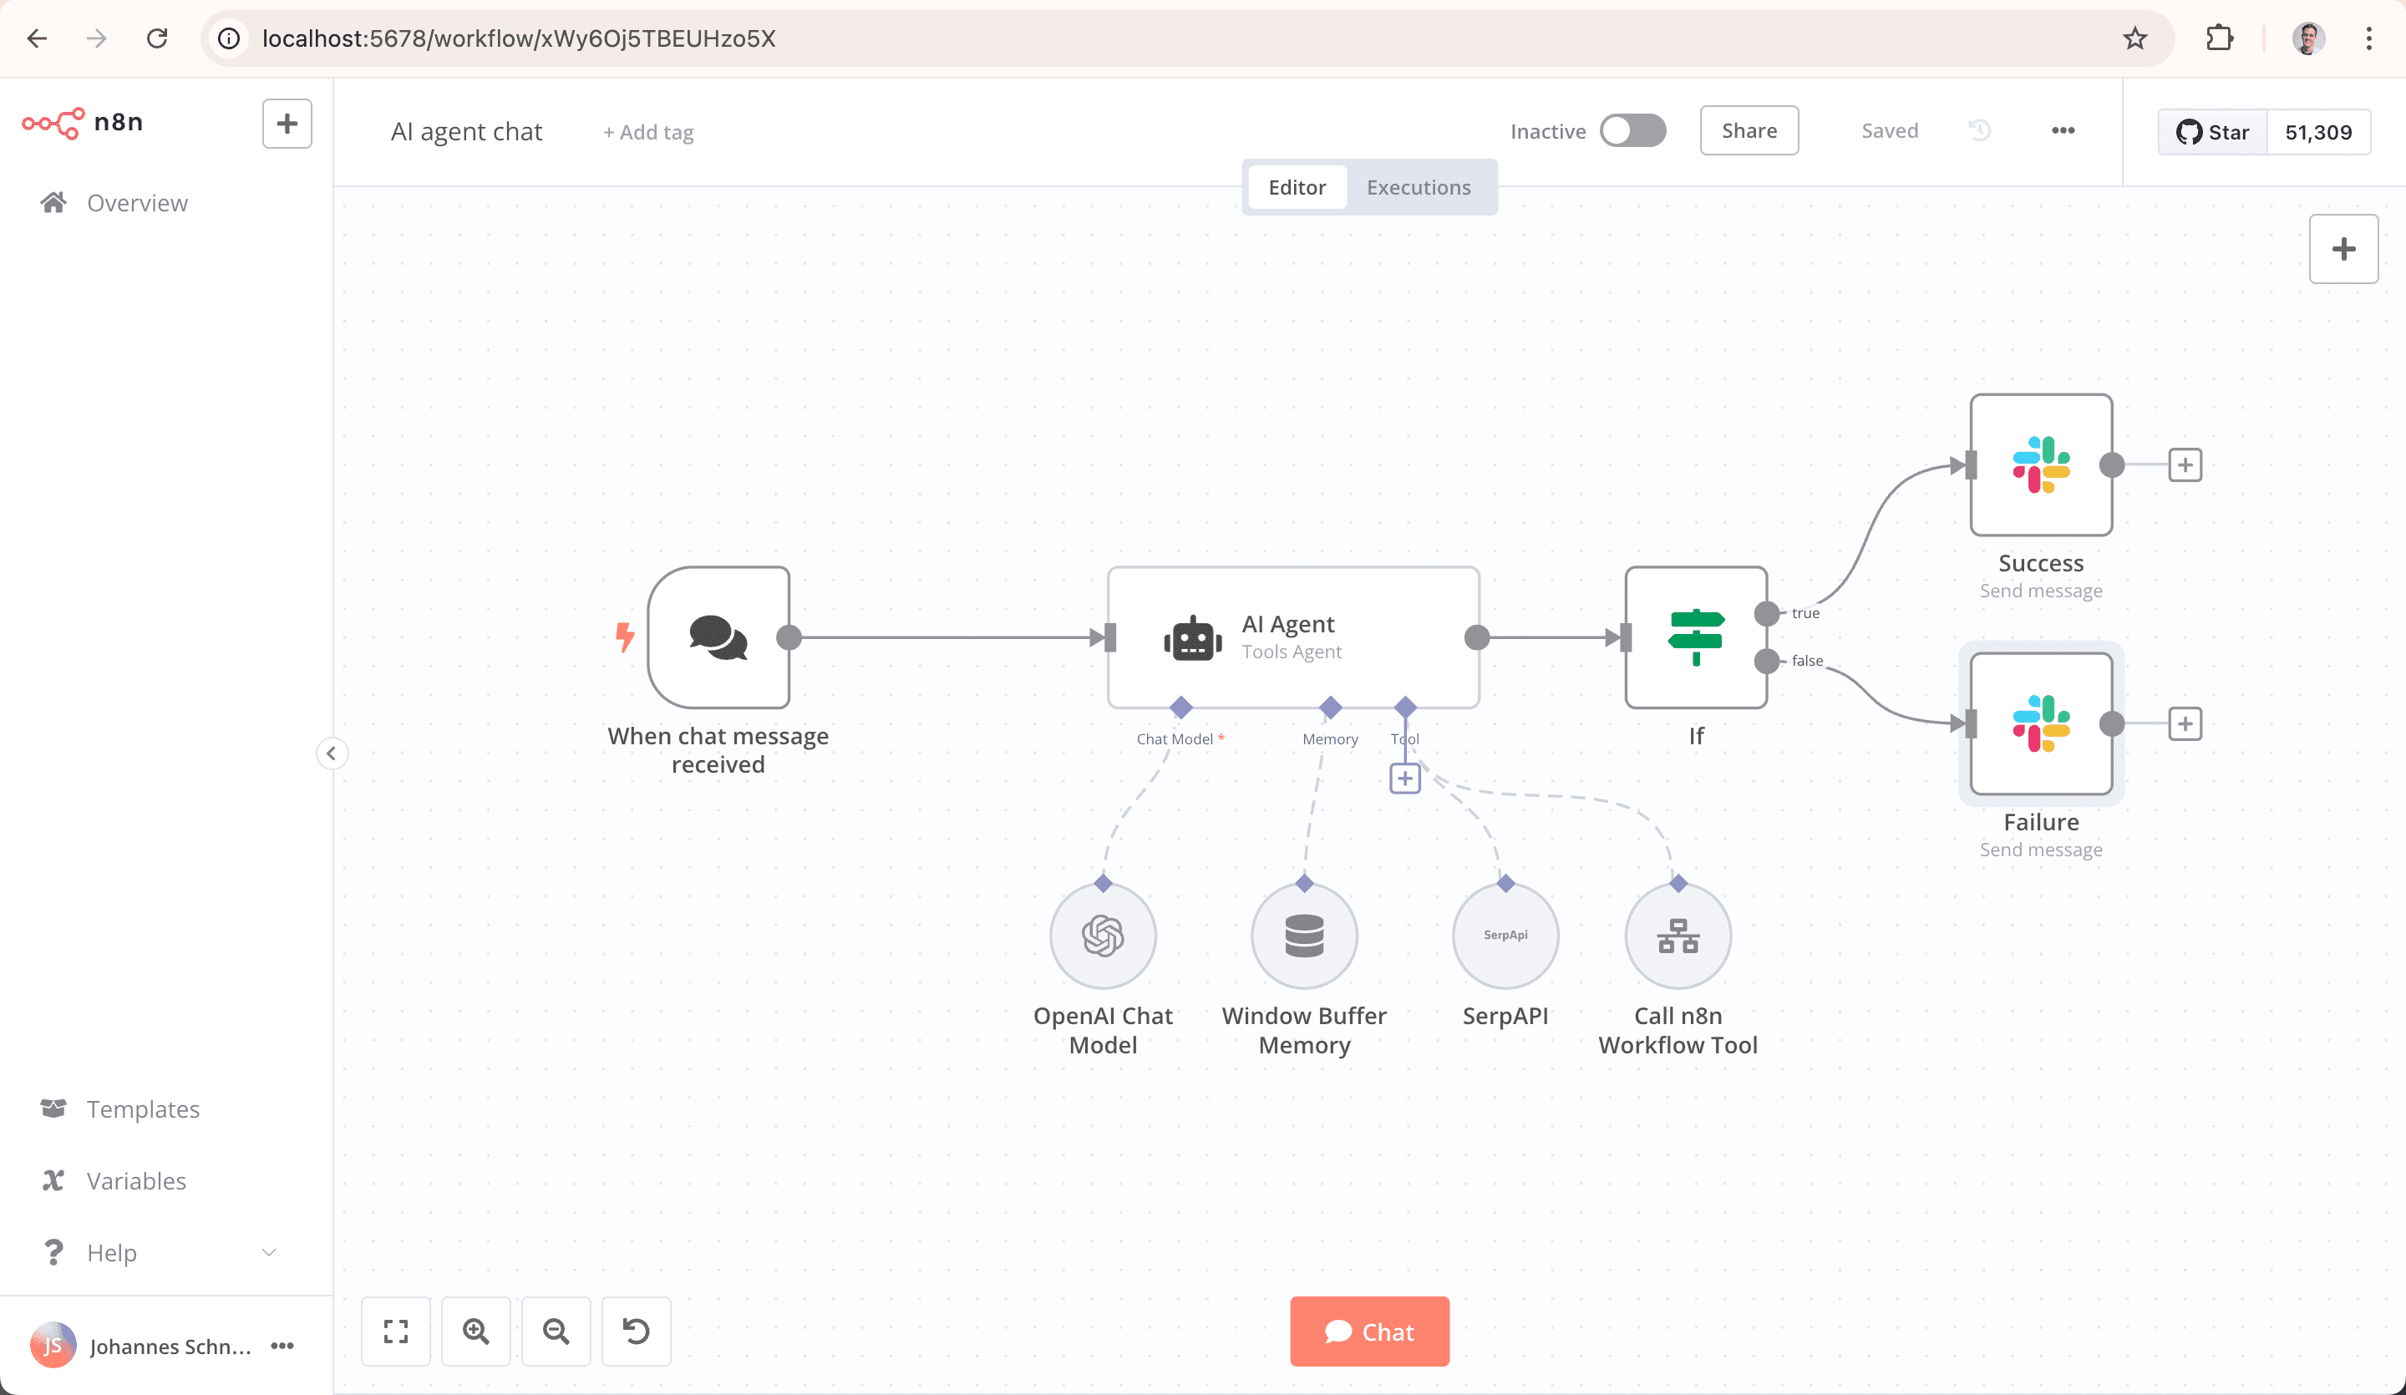Open the Chat test panel
The height and width of the screenshot is (1395, 2406).
[x=1370, y=1332]
